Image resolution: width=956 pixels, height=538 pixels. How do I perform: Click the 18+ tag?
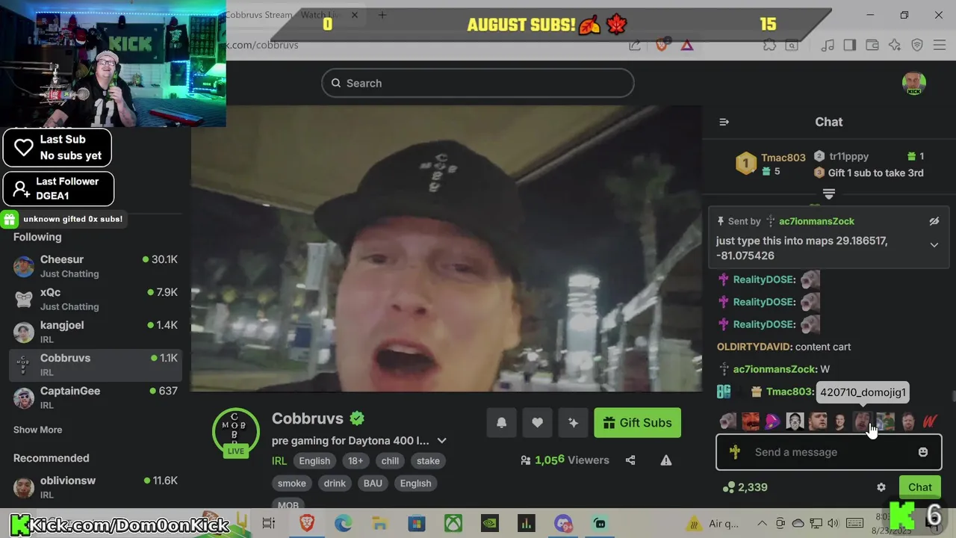356,461
